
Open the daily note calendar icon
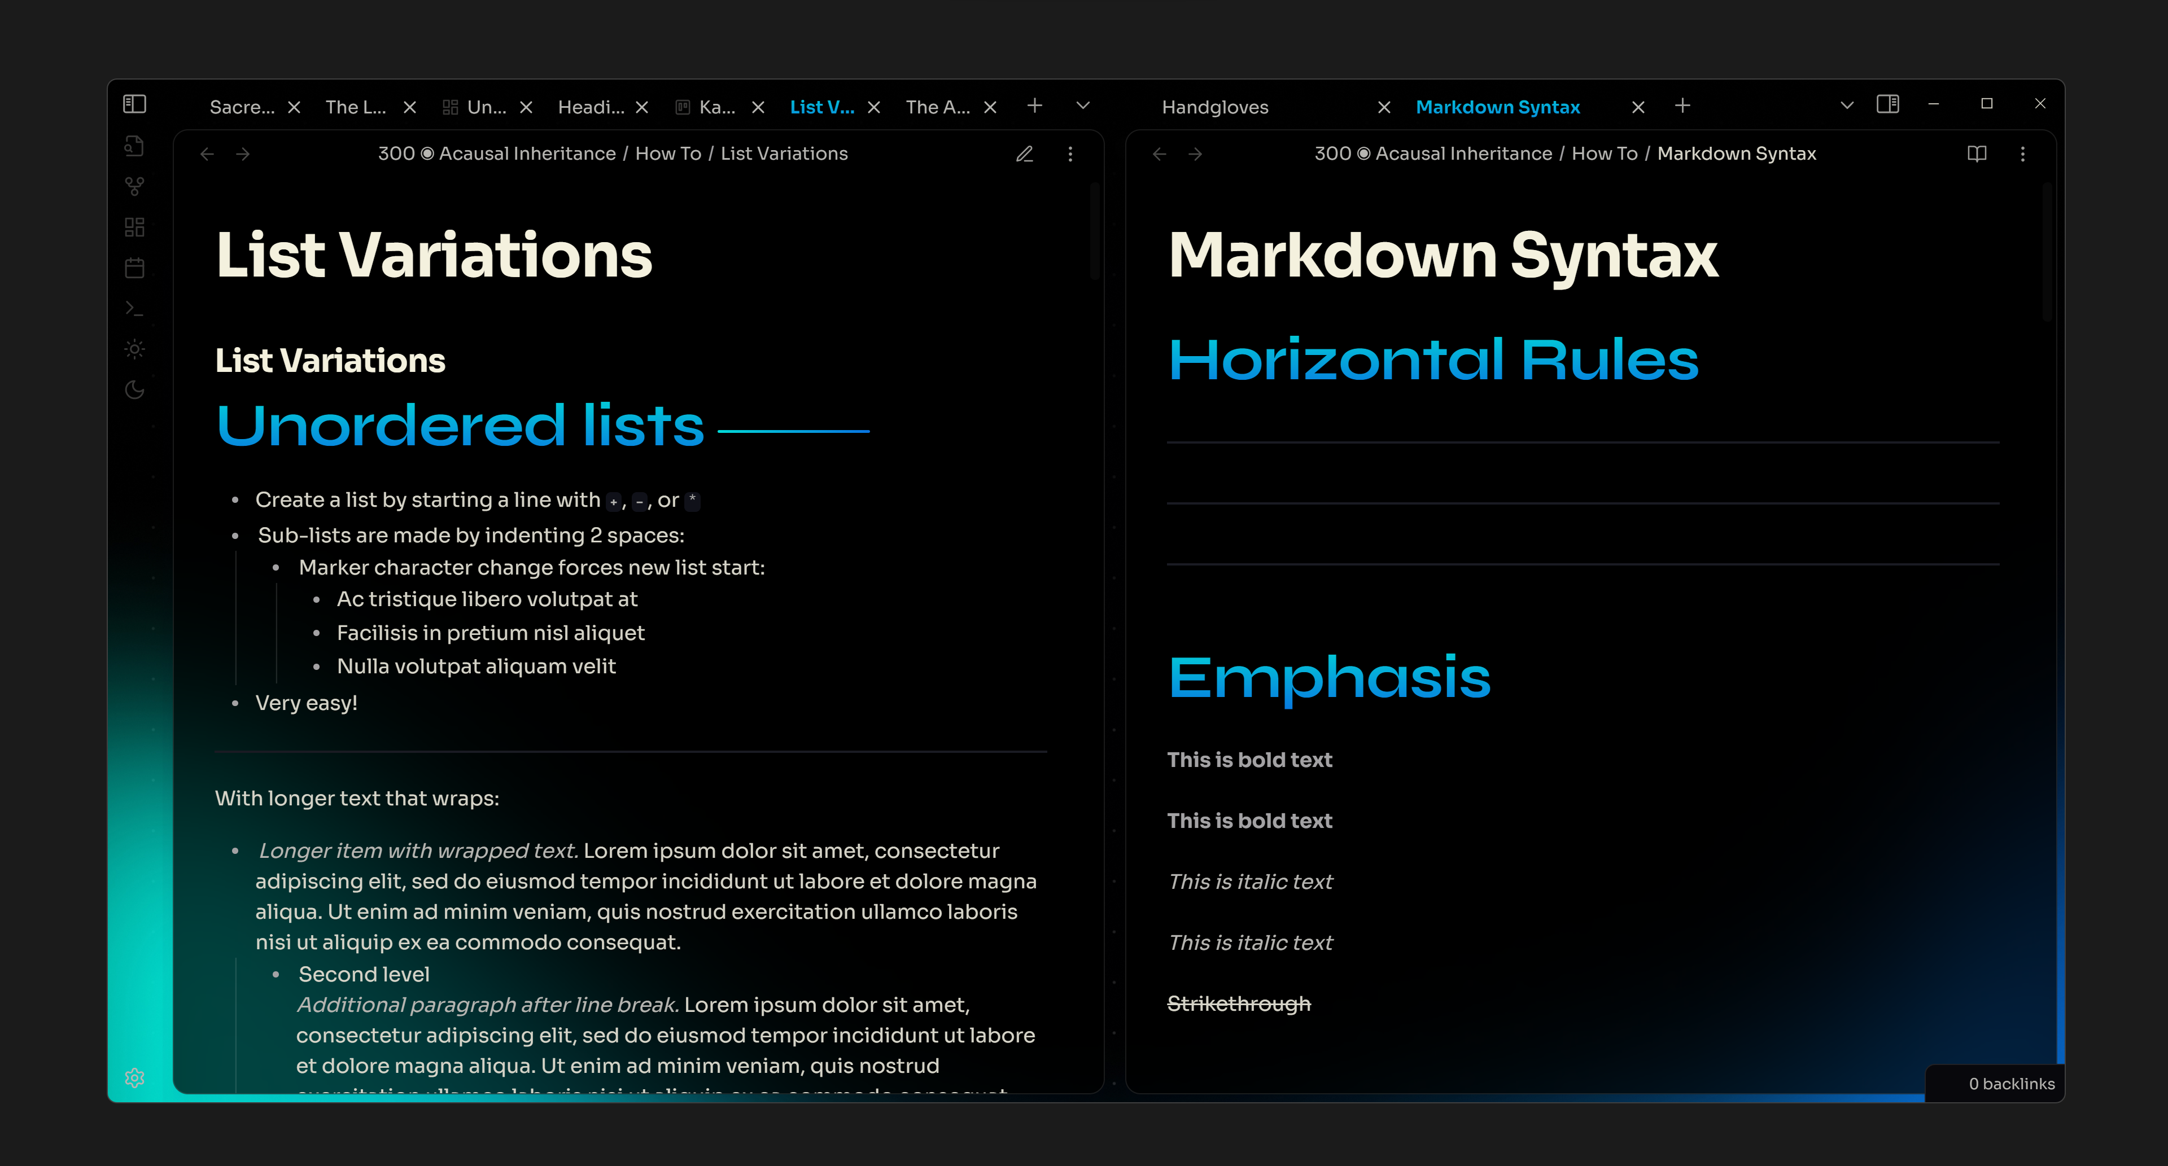pos(135,268)
